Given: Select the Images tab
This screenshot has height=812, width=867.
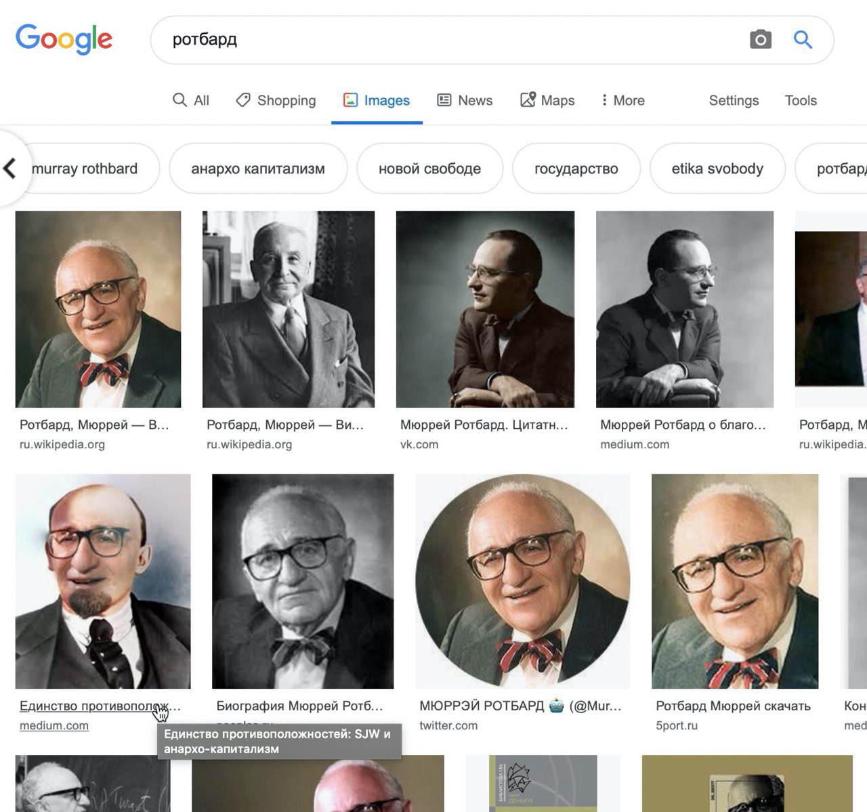Looking at the screenshot, I should [377, 100].
